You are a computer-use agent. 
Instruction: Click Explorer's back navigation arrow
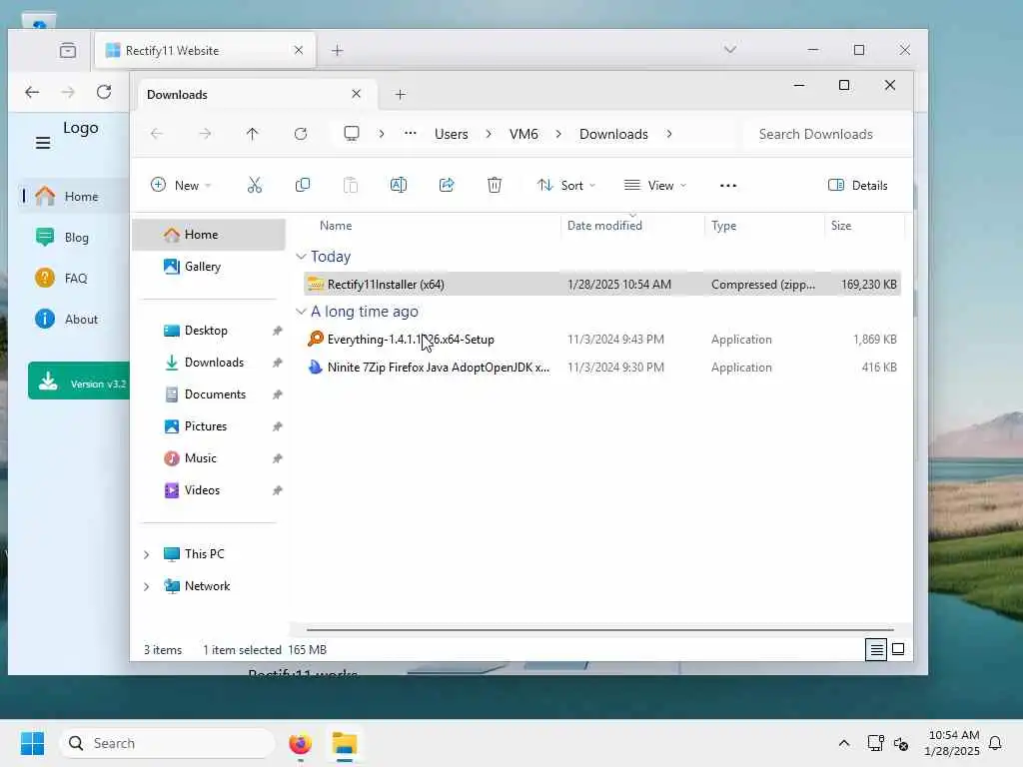pyautogui.click(x=157, y=134)
